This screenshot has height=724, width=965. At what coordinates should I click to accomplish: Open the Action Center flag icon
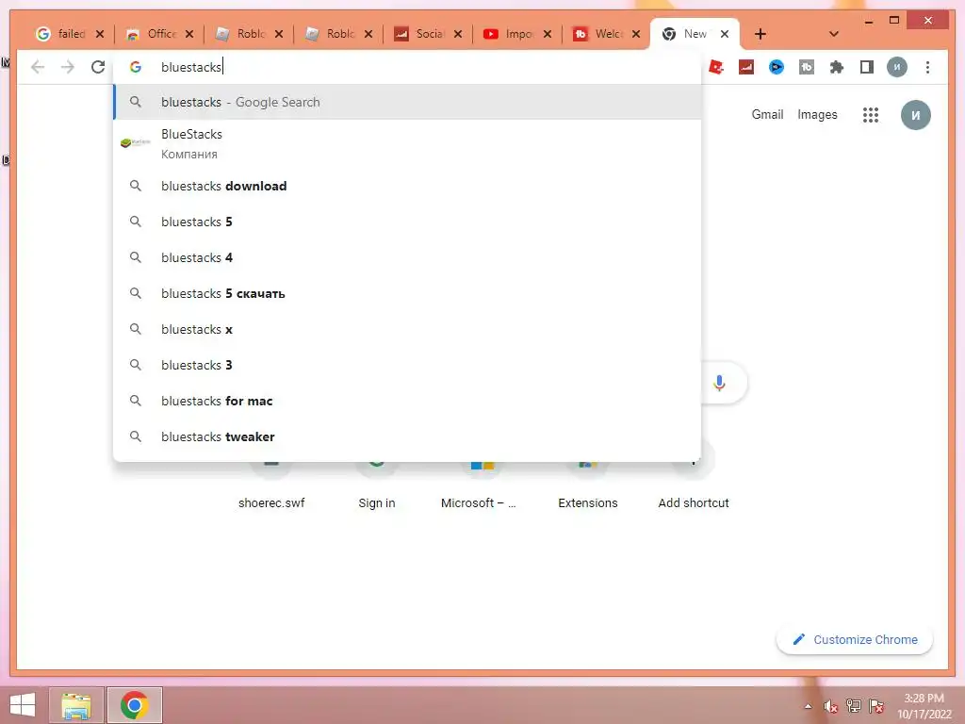[x=875, y=706]
